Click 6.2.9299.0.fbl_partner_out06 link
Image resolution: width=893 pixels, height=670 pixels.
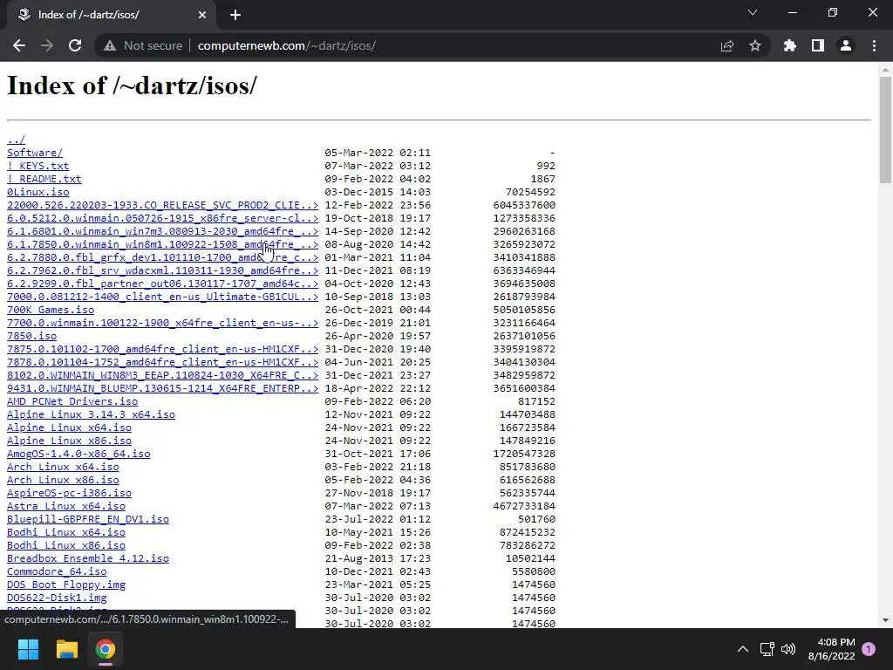coord(162,284)
